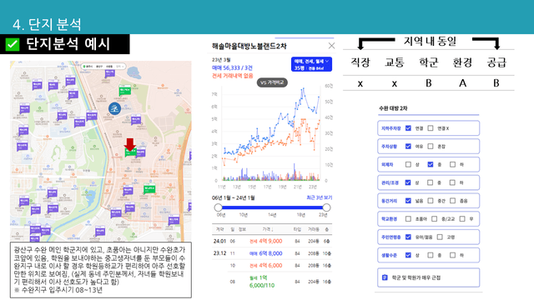Select the green apartment marker under the red arrow

130,153
